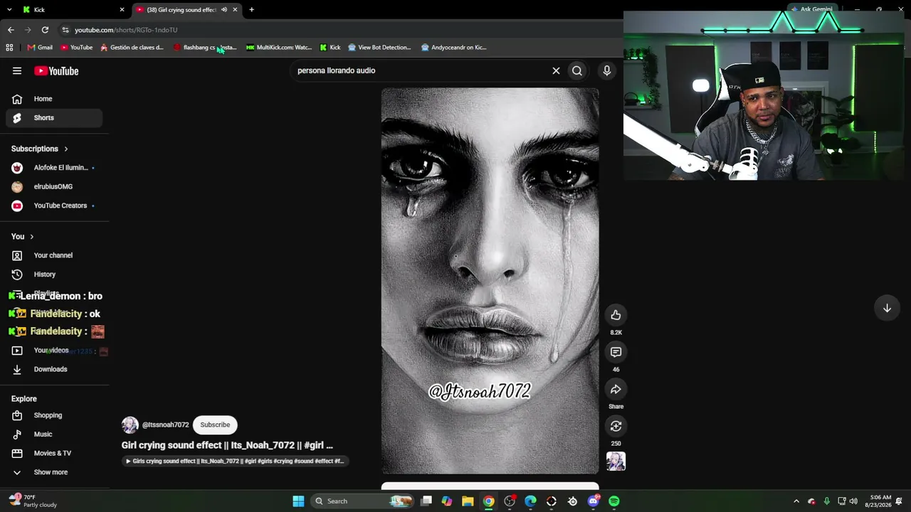Expand Show more in the sidebar
This screenshot has height=512, width=911.
click(54, 472)
